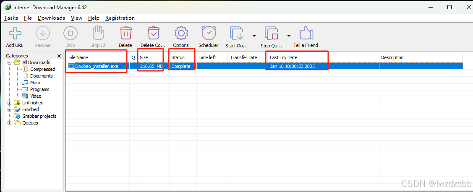The height and width of the screenshot is (192, 473).
Task: Open the Downloads menu
Action: tap(51, 18)
